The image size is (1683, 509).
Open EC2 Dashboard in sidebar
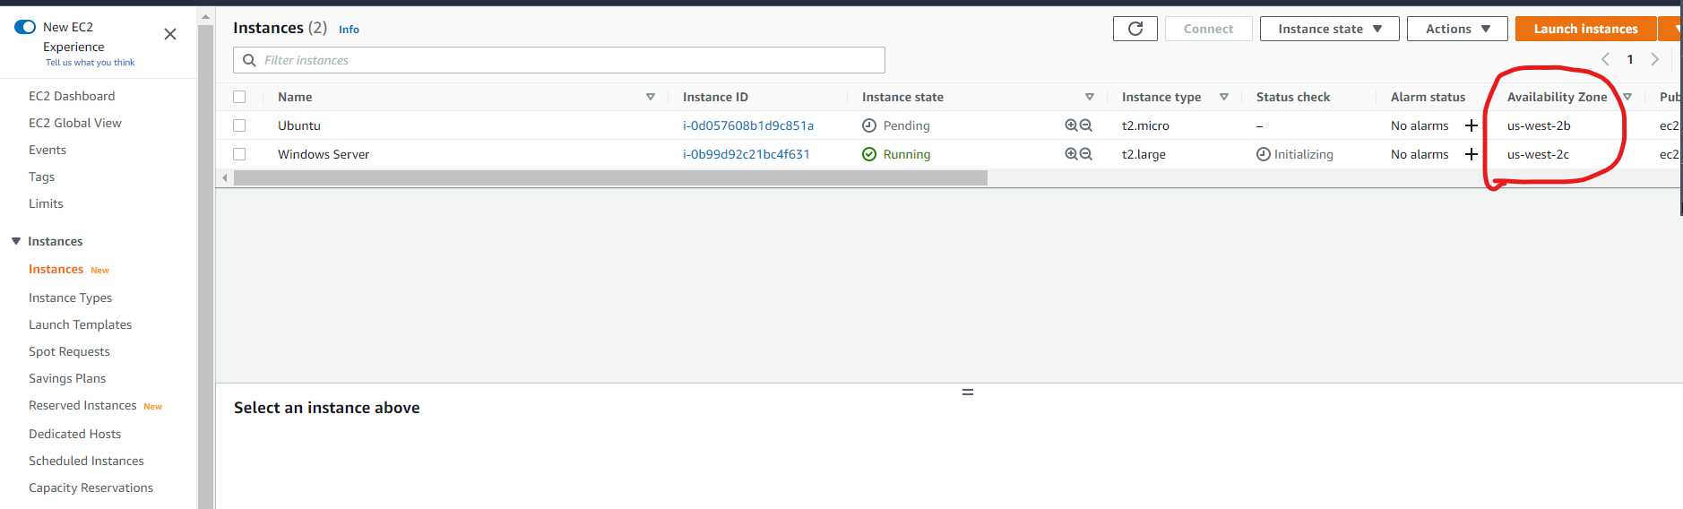72,96
